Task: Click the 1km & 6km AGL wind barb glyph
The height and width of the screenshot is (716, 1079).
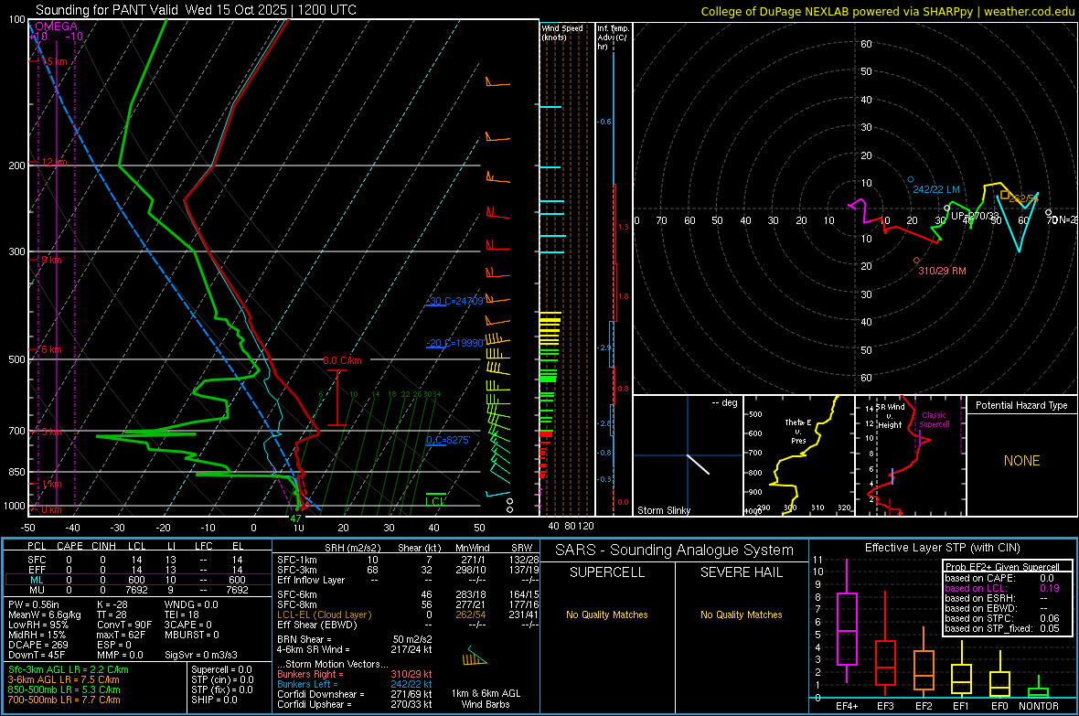Action: pos(474,656)
